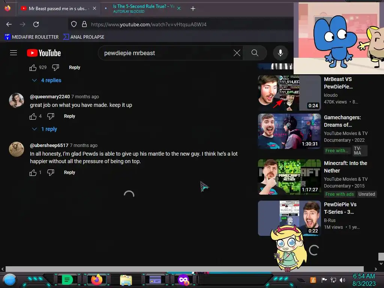
Task: Open the Action Center flag icon
Action: [x=324, y=280]
